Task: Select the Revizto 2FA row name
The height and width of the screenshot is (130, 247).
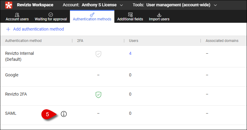Action: click(16, 94)
